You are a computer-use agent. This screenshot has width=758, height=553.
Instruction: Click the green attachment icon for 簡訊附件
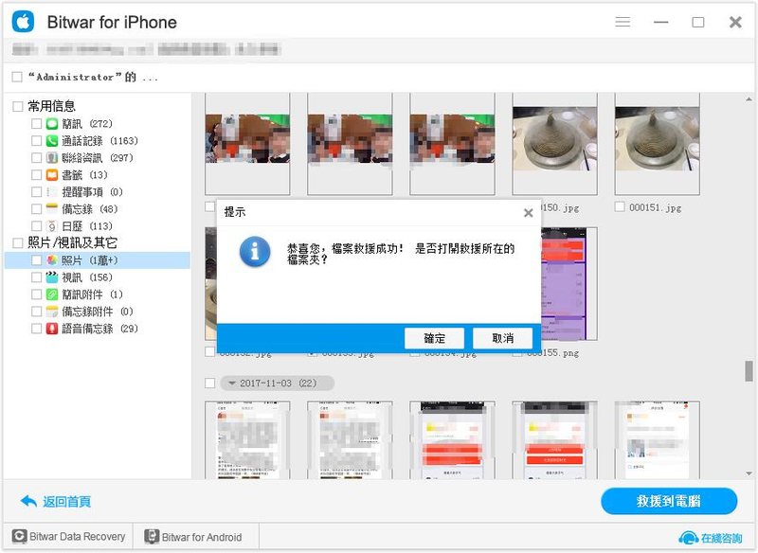click(x=52, y=294)
